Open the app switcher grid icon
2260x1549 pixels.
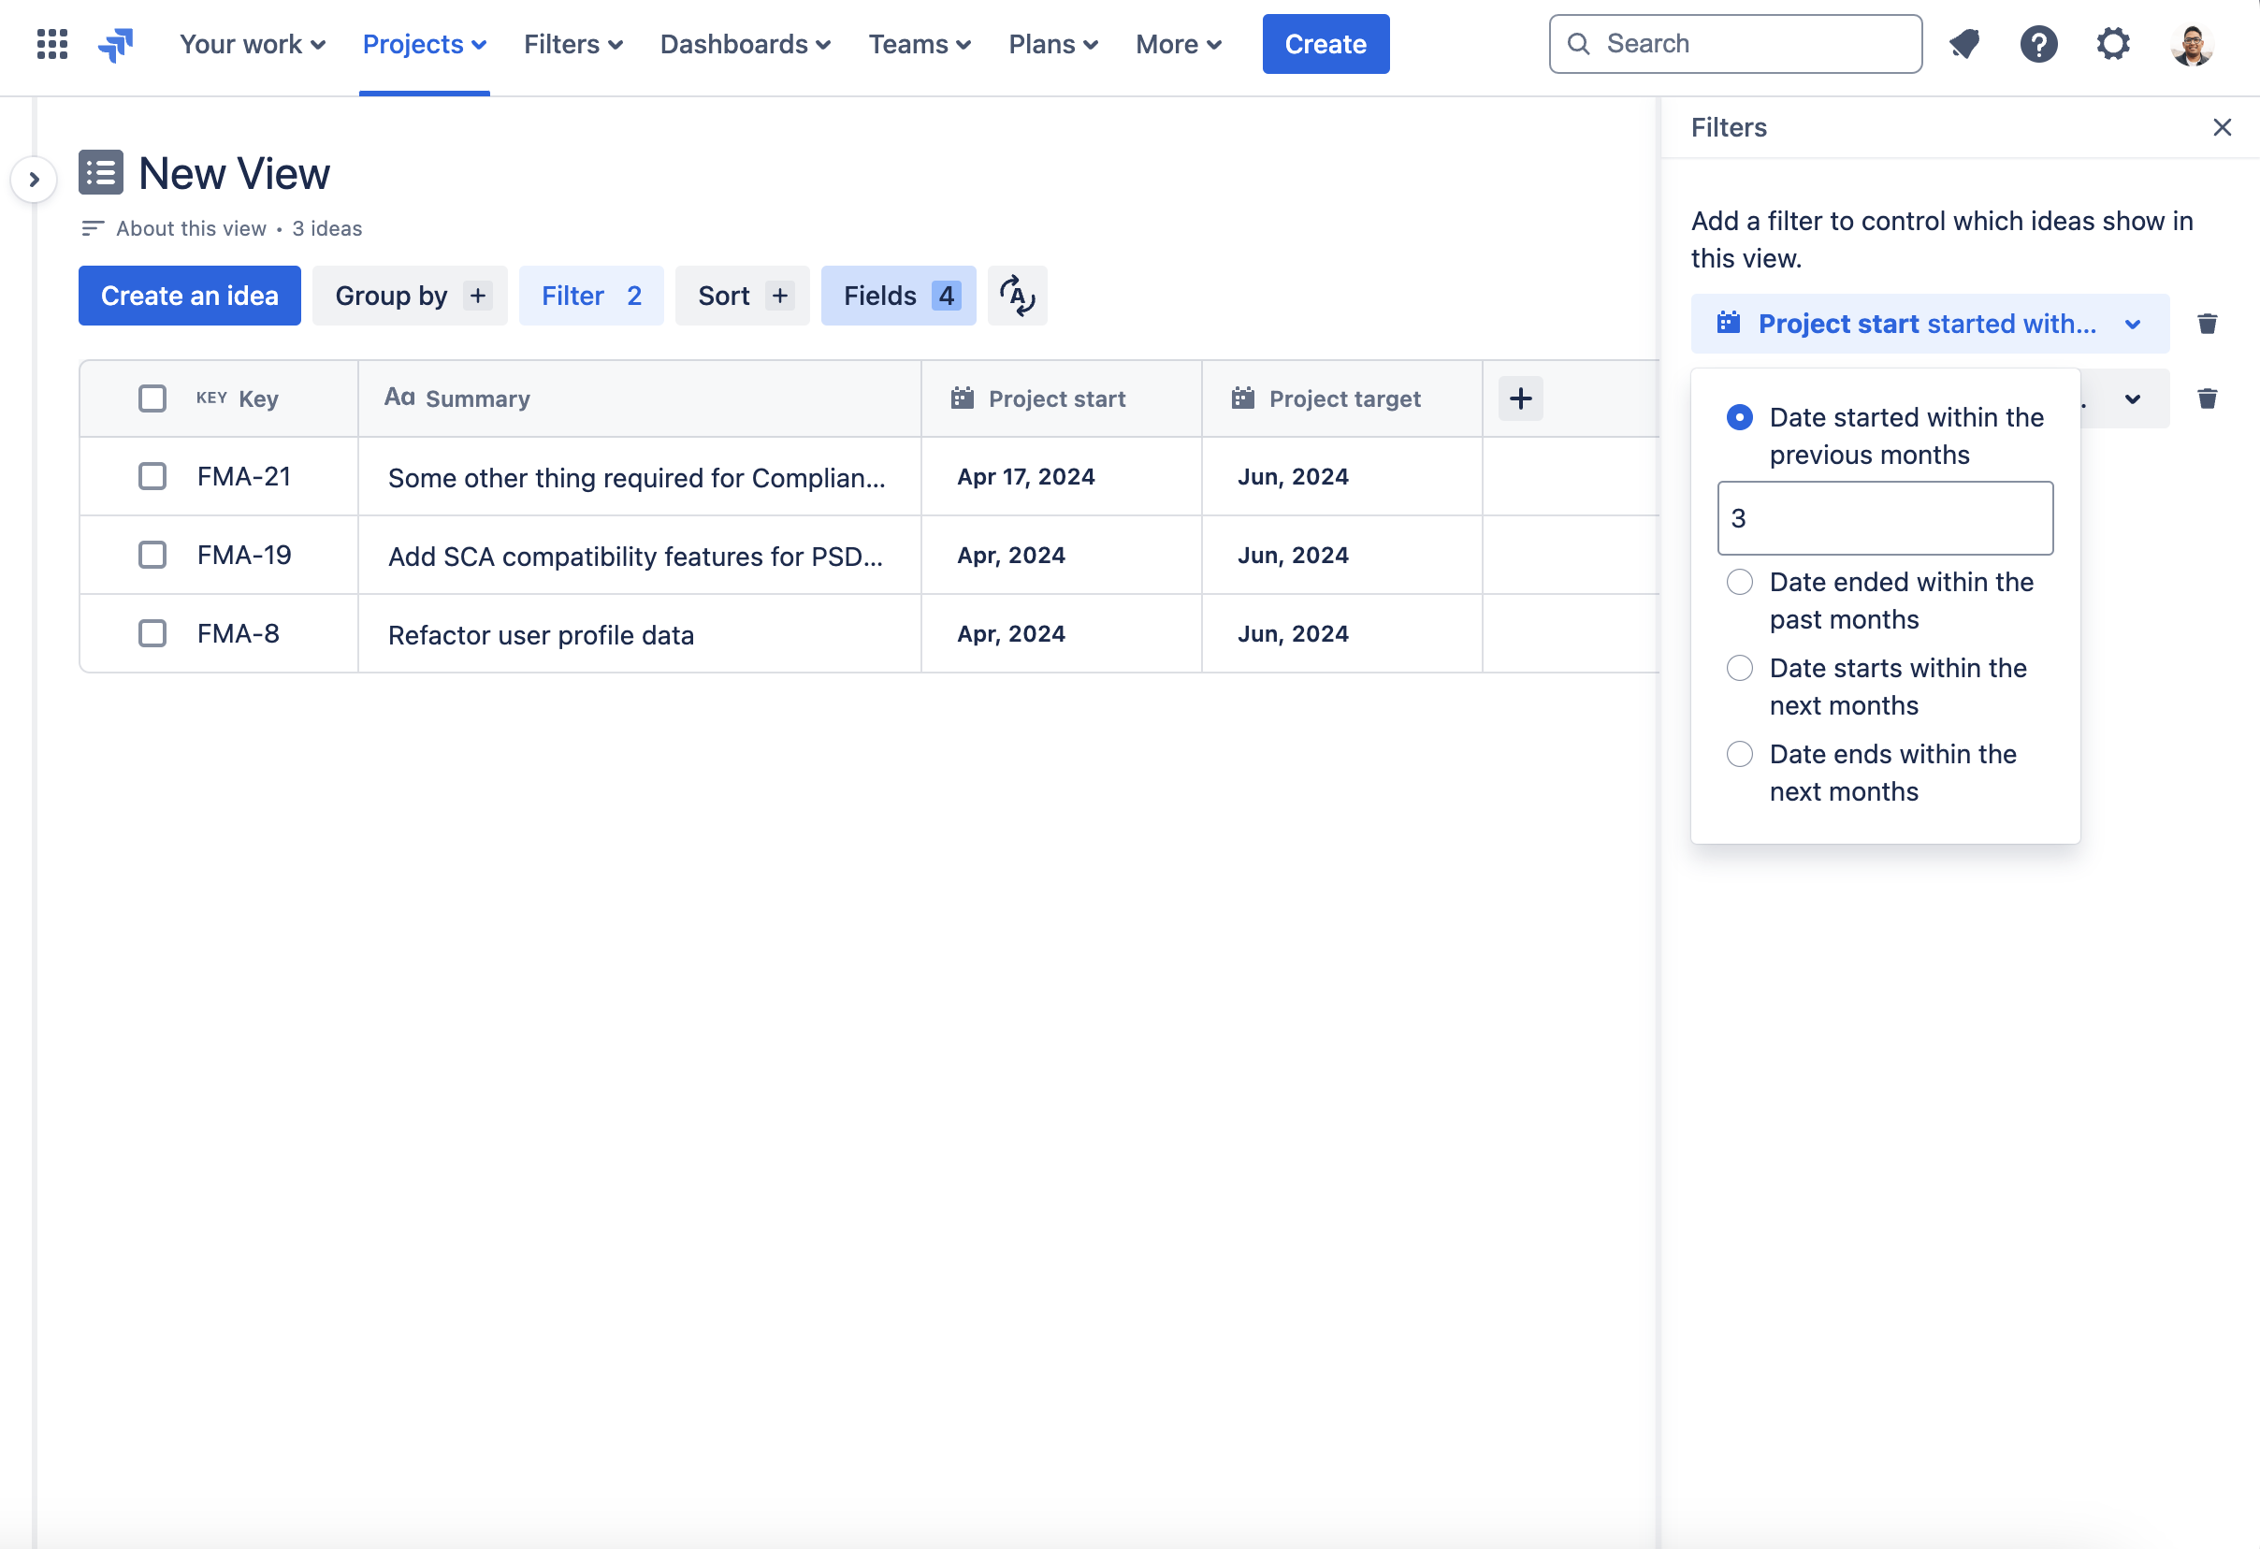pos(51,44)
